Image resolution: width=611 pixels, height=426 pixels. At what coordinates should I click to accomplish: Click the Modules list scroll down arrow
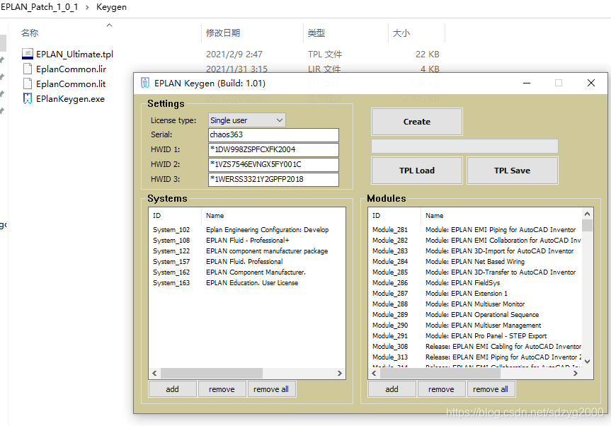pos(587,361)
